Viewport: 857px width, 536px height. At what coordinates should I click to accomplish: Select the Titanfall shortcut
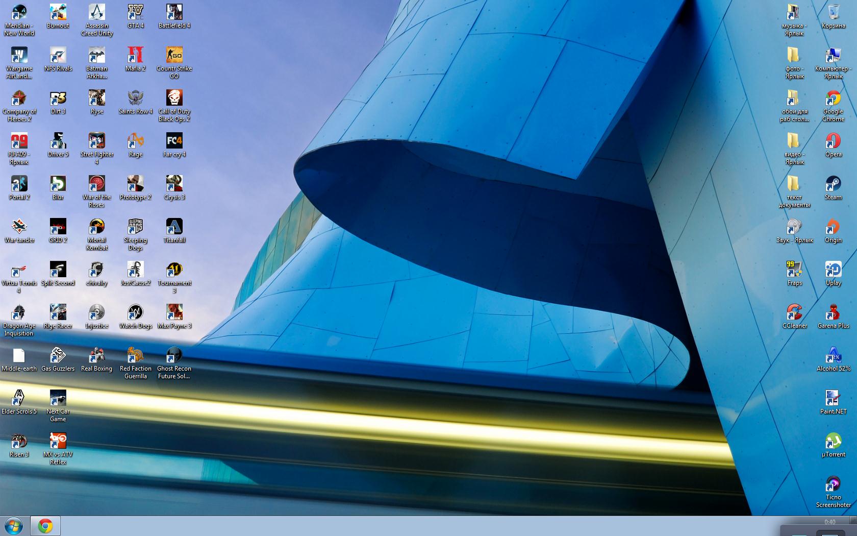click(x=174, y=231)
